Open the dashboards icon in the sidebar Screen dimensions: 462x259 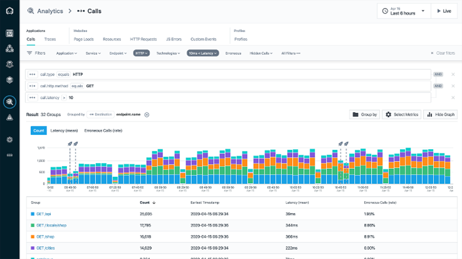(10, 33)
